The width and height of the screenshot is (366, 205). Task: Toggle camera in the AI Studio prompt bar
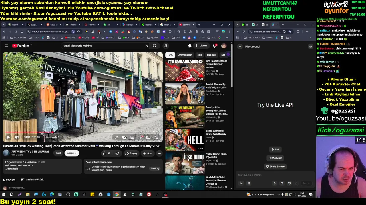coord(282,183)
